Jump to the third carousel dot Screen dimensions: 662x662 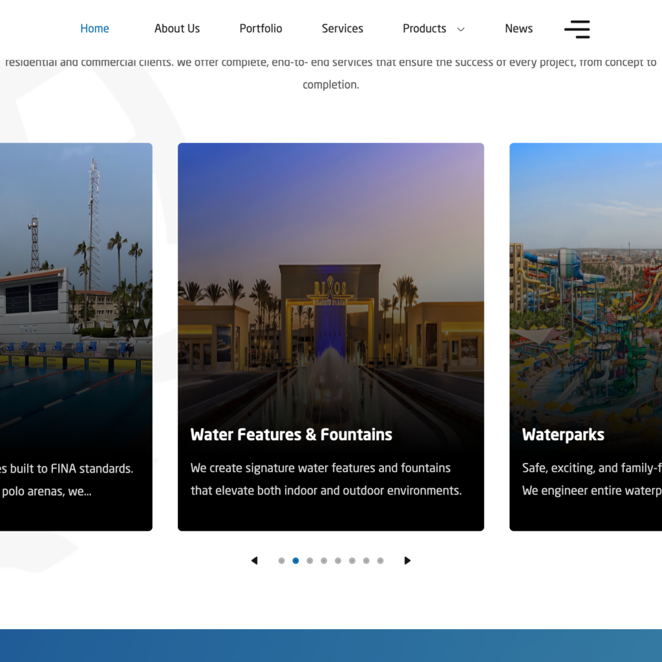tap(310, 561)
